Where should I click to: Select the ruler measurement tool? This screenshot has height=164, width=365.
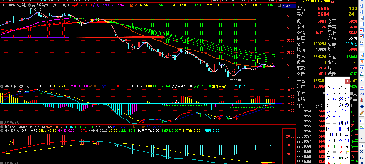(334, 158)
